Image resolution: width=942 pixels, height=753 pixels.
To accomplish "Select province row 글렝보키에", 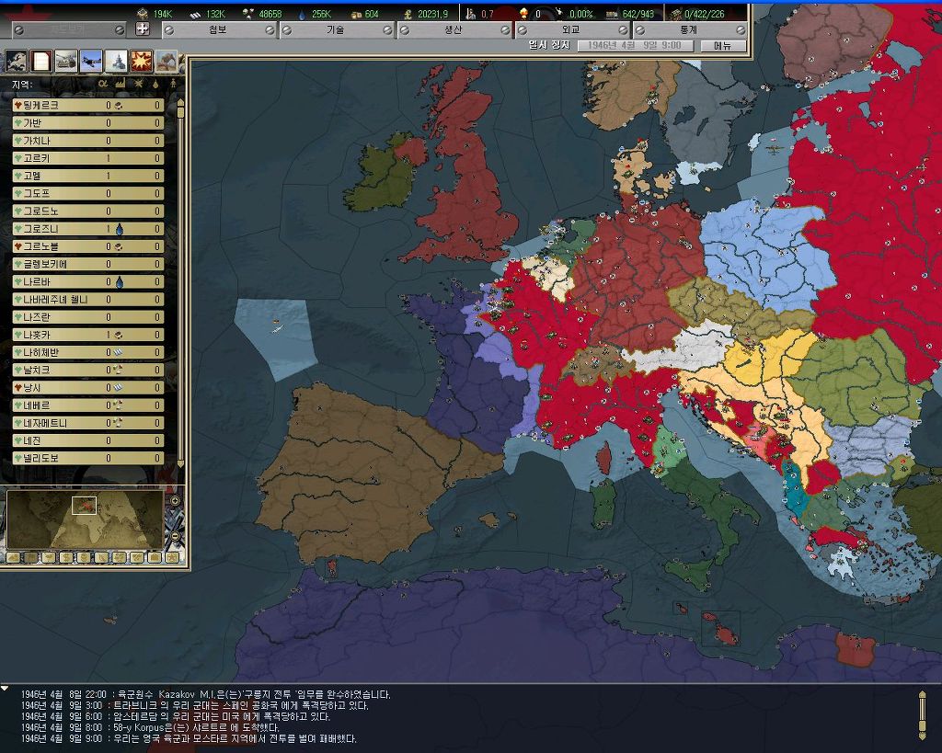I will pos(88,264).
